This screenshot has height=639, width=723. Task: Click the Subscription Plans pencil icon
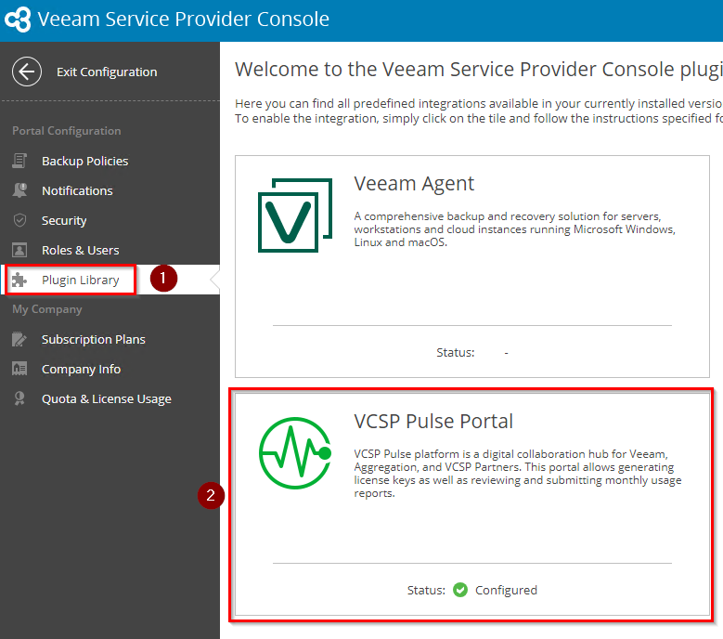pos(19,339)
